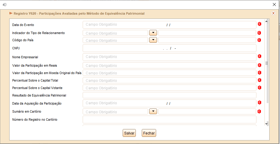Click the Fechar button
280x144 pixels.
coord(149,133)
